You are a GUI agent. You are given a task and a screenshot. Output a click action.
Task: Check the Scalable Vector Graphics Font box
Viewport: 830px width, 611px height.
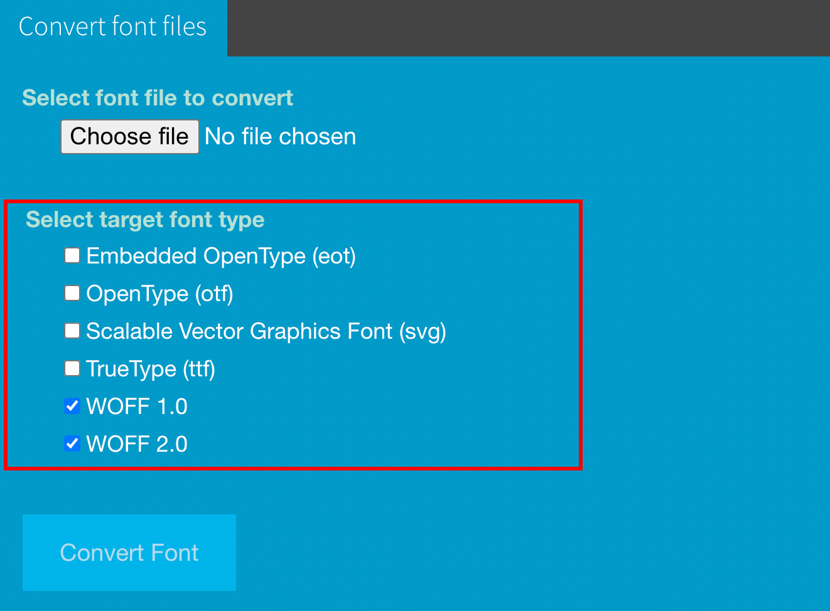72,331
